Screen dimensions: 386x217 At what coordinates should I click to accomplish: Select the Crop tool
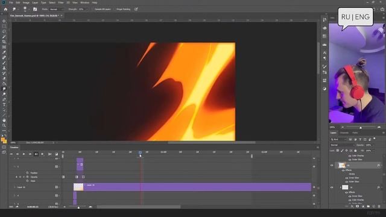(4, 42)
